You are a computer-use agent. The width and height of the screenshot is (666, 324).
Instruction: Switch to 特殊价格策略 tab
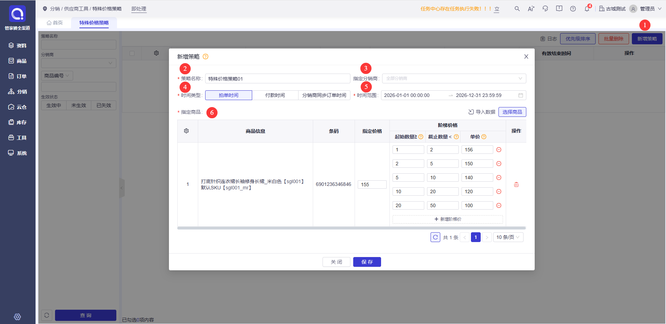click(x=94, y=23)
